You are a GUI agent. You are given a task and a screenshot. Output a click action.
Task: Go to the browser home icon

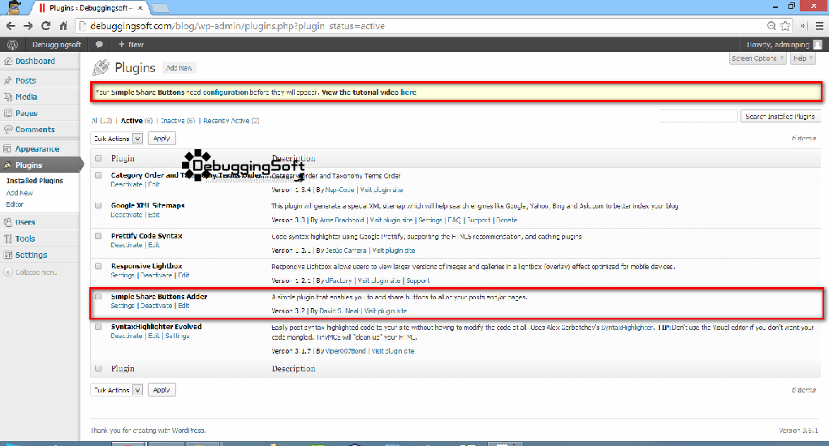[x=63, y=26]
